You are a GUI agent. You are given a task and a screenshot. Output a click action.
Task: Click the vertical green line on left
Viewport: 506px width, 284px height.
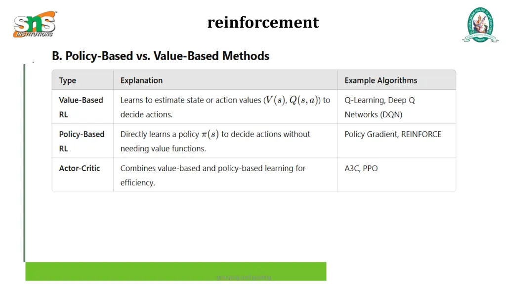24,163
